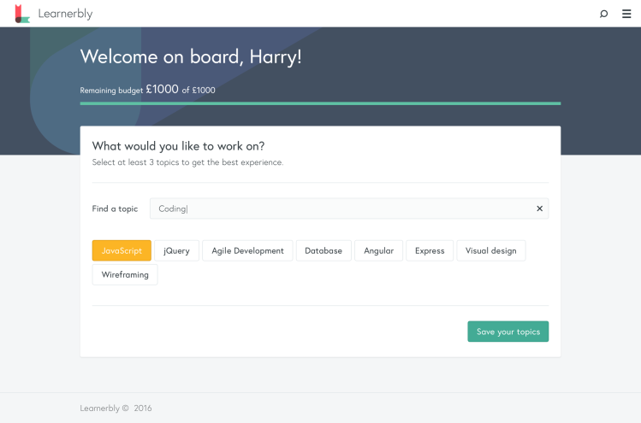Click the Learnerbly © 2016 footer text

pos(116,408)
